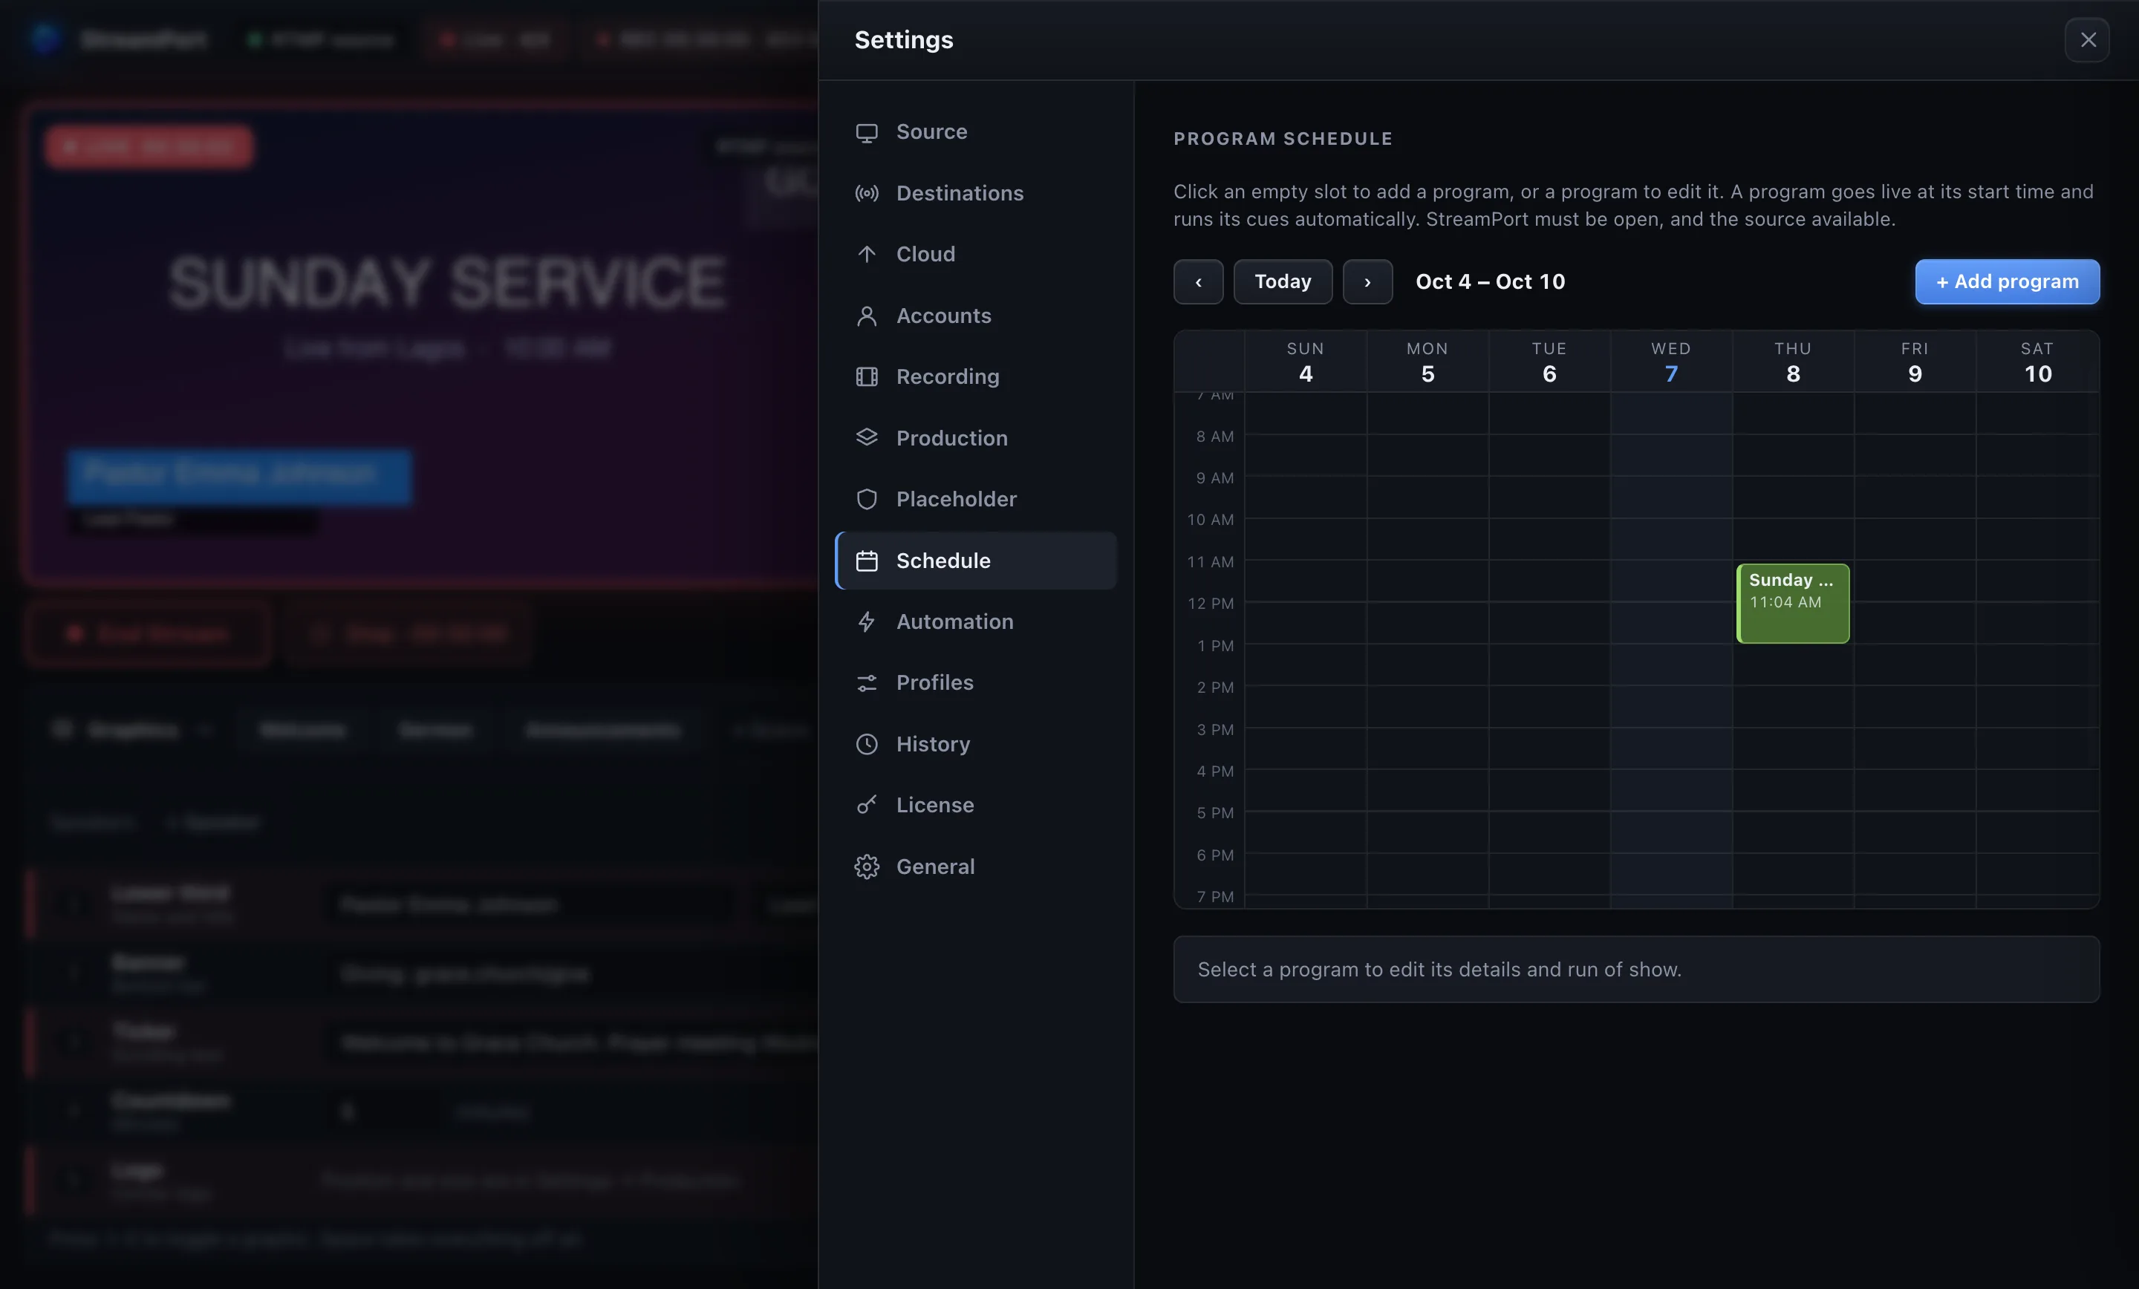Open the Sunday program at 11:04 AM
Image resolution: width=2139 pixels, height=1289 pixels.
[x=1793, y=603]
